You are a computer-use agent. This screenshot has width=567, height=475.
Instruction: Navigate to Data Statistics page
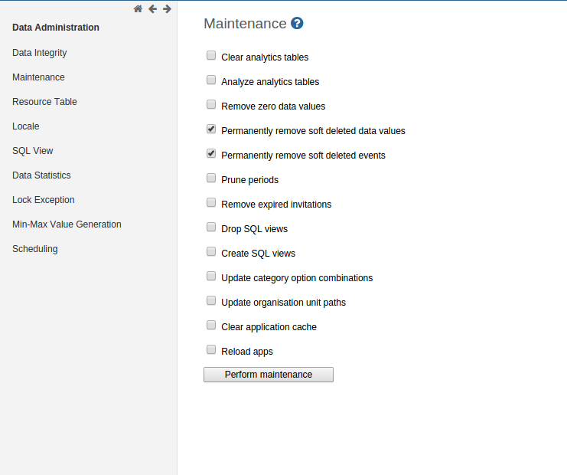(41, 175)
